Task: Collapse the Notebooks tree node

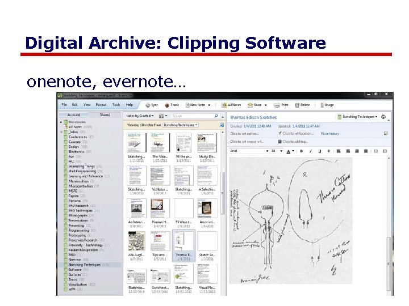Action: 61,122
